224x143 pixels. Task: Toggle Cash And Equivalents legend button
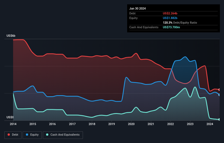click(x=63, y=135)
